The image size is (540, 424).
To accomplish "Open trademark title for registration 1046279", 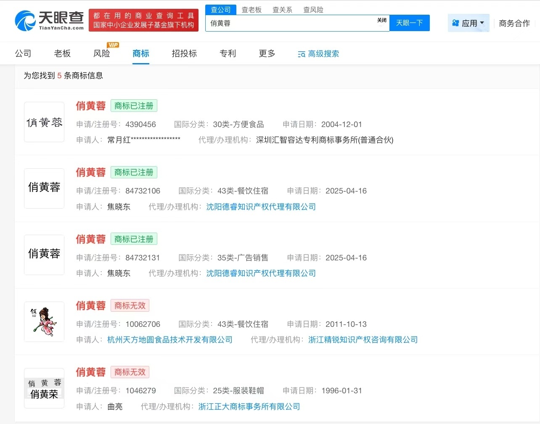I will point(91,372).
